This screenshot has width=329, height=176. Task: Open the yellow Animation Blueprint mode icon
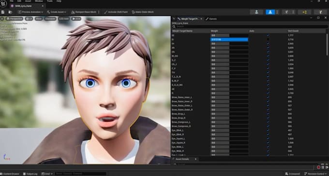305,12
